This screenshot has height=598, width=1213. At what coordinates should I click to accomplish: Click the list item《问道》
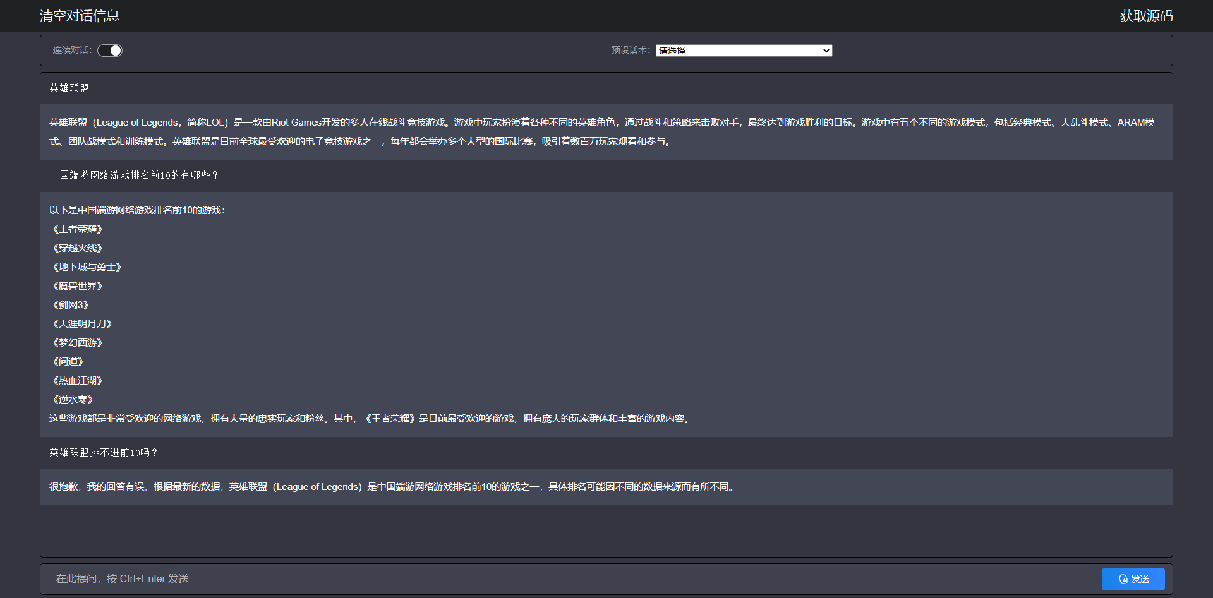pos(68,362)
